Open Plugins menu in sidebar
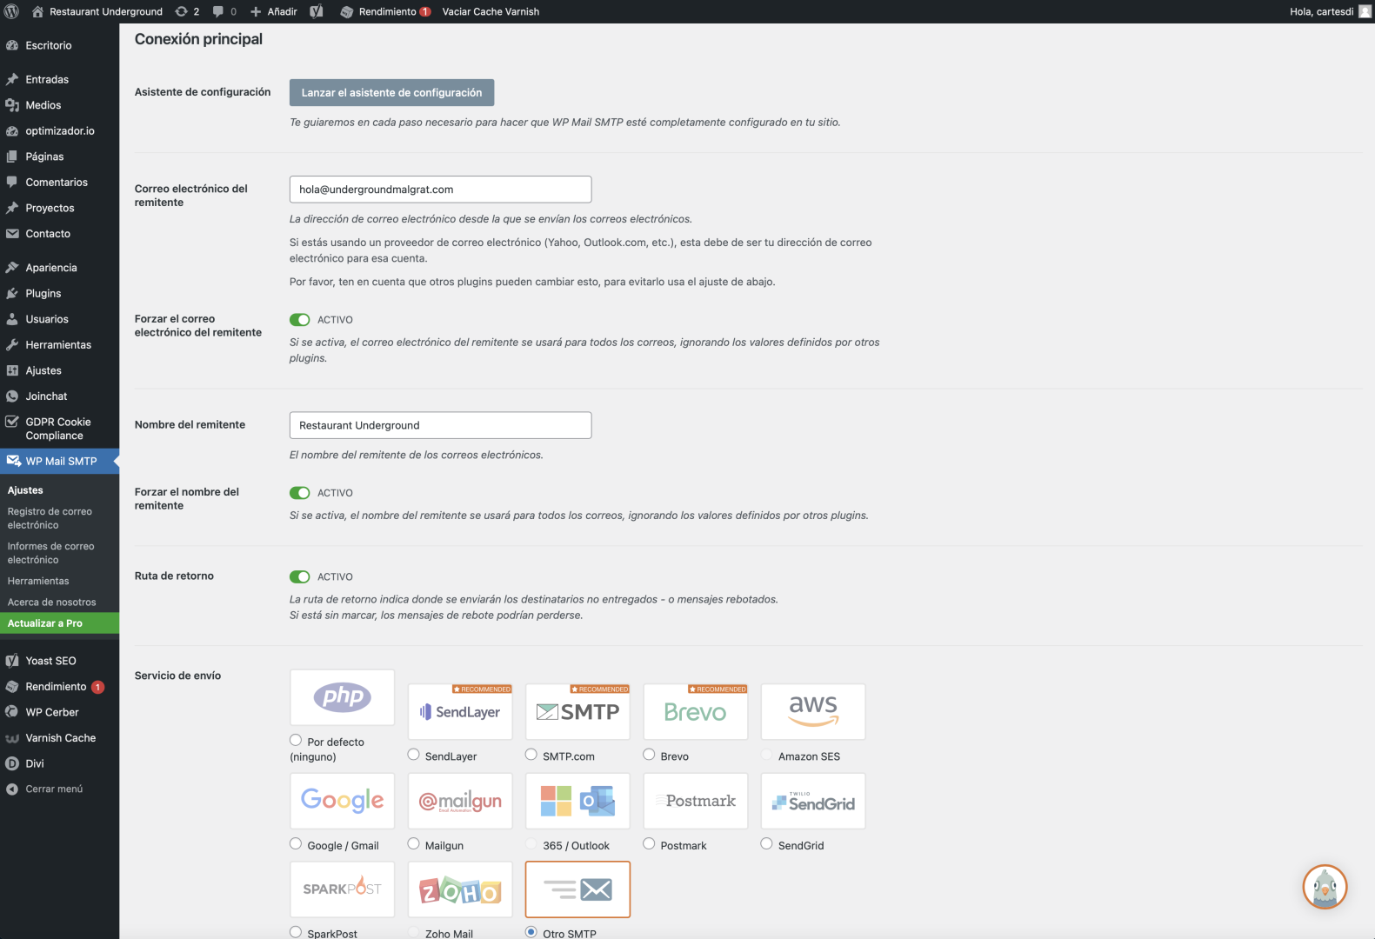1375x939 pixels. coord(59,294)
